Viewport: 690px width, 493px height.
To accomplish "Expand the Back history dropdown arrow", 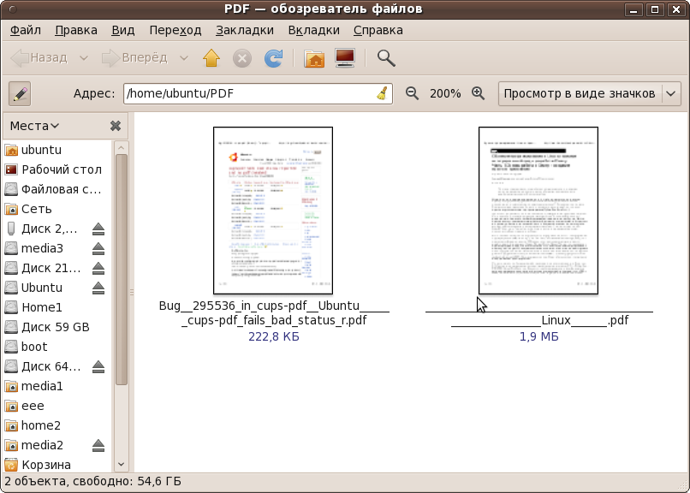I will point(83,58).
